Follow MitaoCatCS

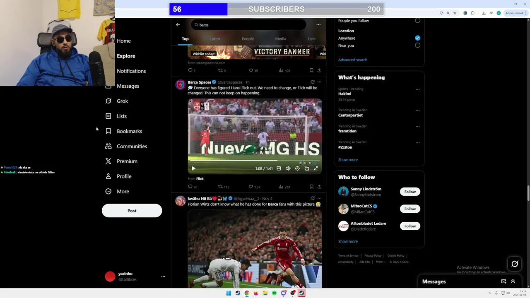(x=410, y=209)
